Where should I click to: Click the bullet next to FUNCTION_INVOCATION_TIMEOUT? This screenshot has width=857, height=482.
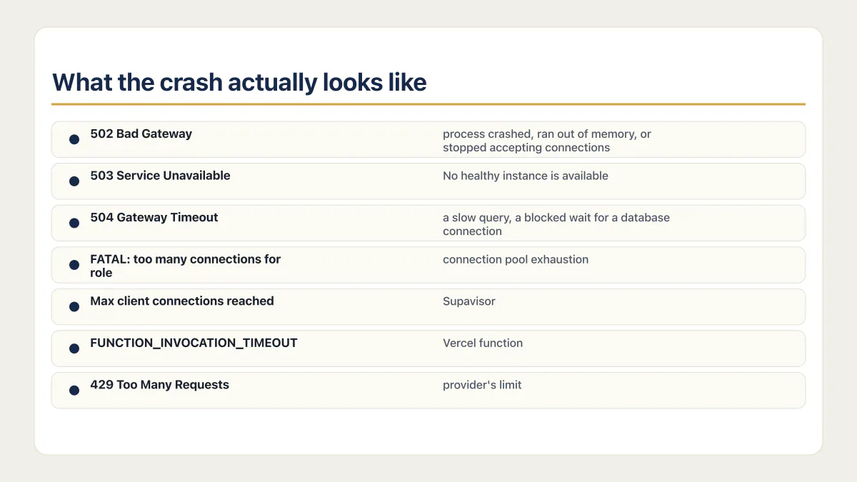click(74, 348)
